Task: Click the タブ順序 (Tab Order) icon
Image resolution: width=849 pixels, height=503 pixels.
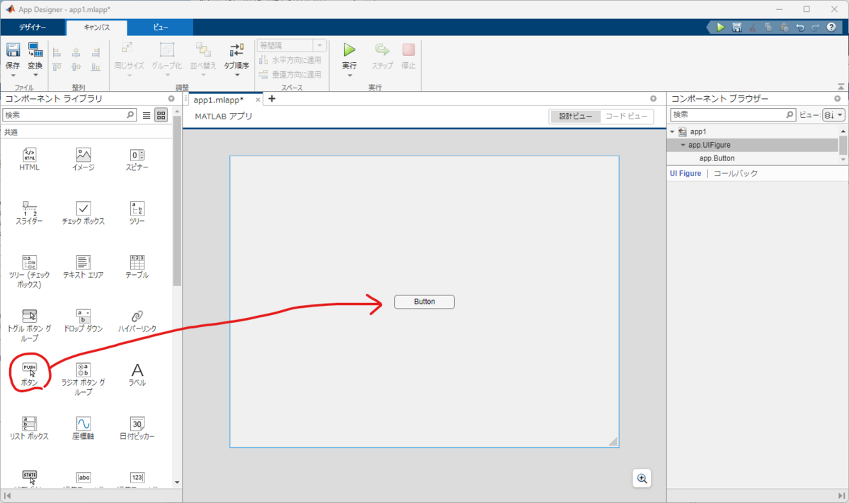Action: click(236, 50)
